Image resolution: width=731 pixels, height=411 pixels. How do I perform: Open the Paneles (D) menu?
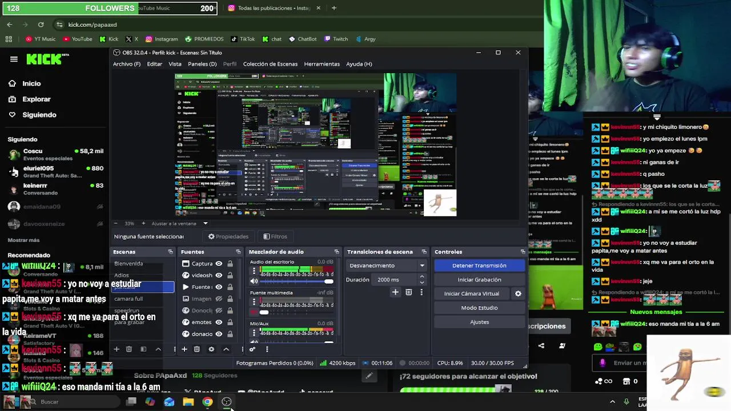(202, 64)
